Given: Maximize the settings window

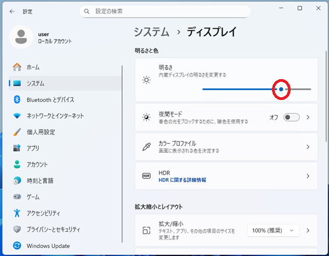Looking at the screenshot, I should (300, 8).
